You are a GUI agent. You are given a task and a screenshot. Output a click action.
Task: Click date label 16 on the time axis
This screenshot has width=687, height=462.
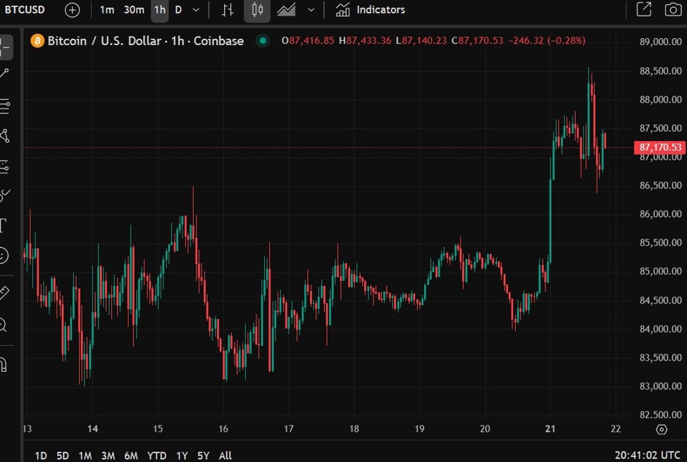223,429
